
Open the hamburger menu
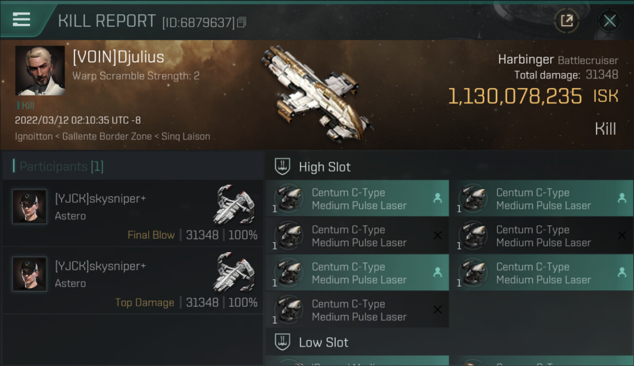tap(21, 20)
